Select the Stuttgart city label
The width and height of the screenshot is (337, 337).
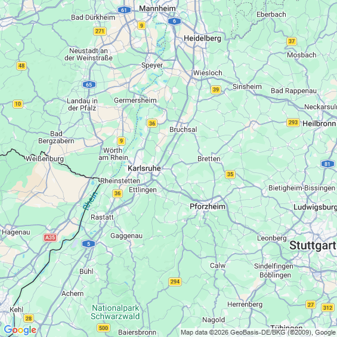point(313,245)
